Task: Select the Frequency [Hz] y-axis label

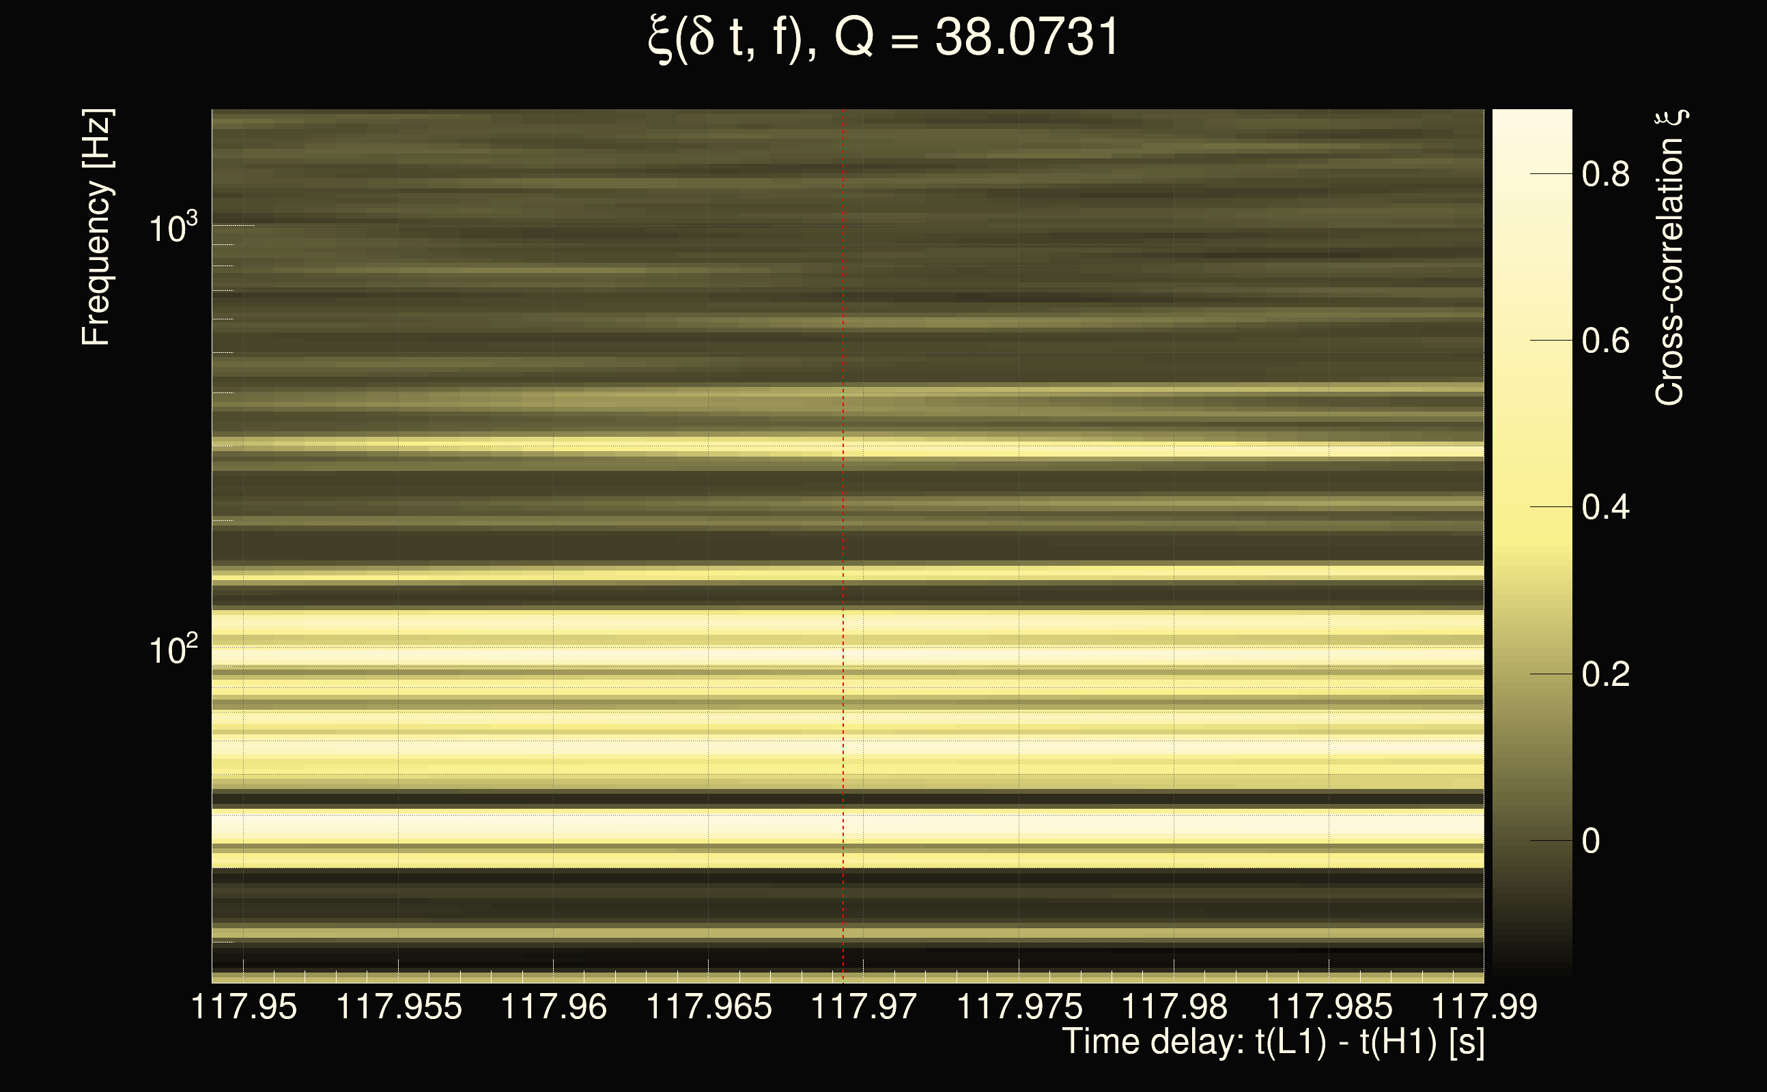Action: point(97,227)
